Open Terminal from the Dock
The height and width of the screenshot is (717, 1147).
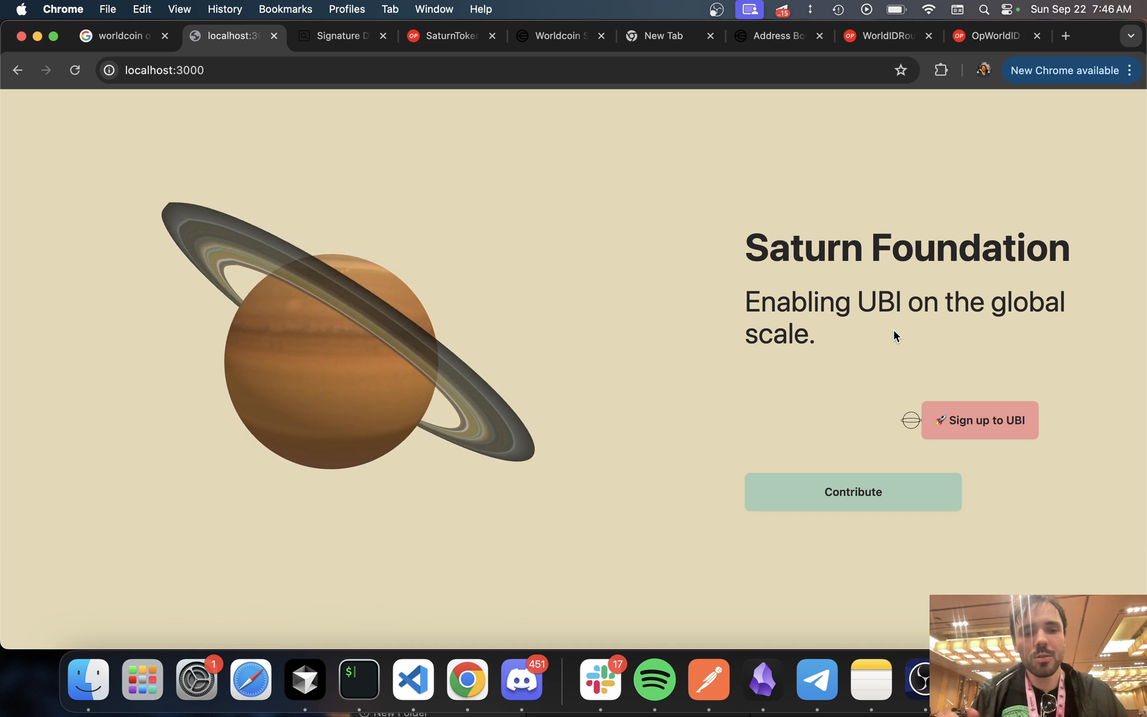click(x=359, y=679)
